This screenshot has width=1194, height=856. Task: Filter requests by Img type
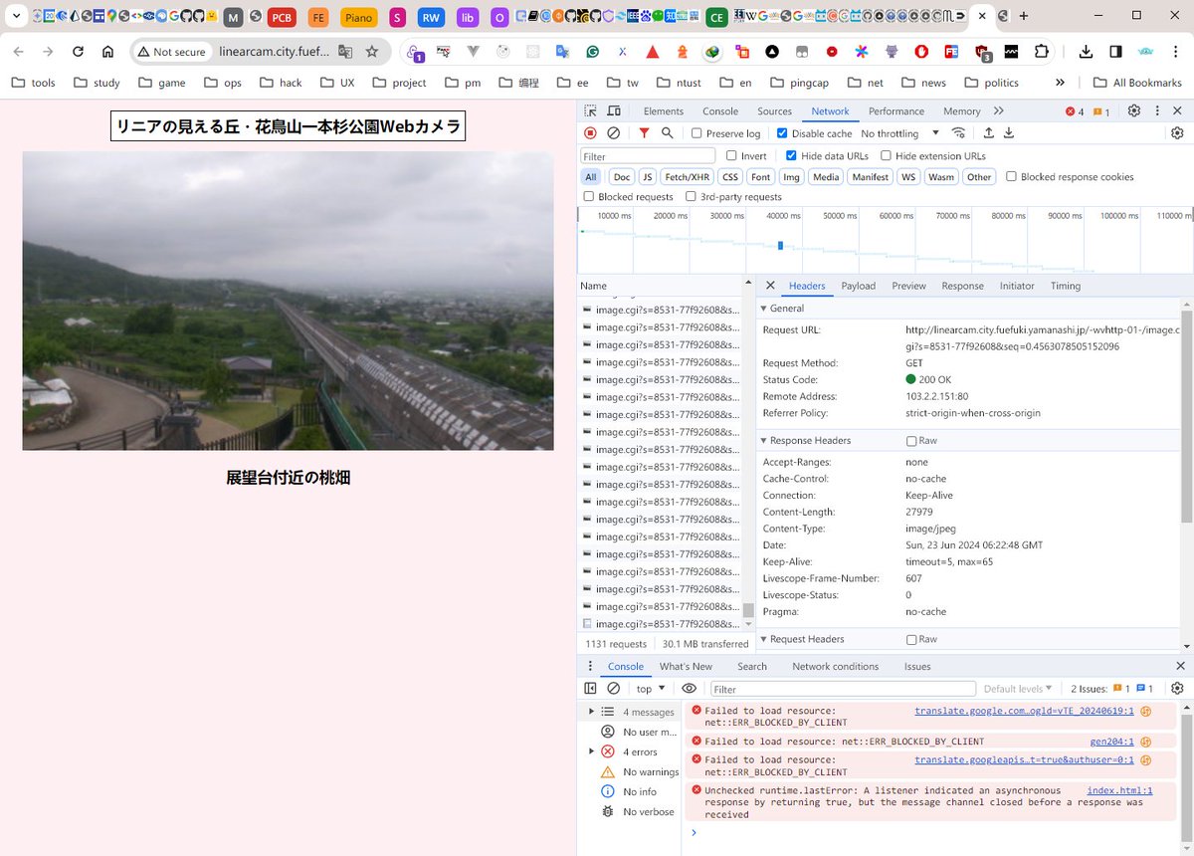791,176
